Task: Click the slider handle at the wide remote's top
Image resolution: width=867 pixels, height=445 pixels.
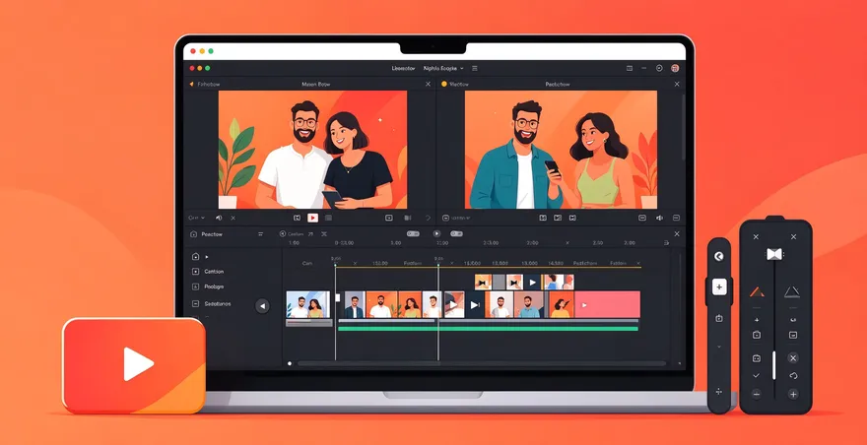Action: tap(774, 254)
